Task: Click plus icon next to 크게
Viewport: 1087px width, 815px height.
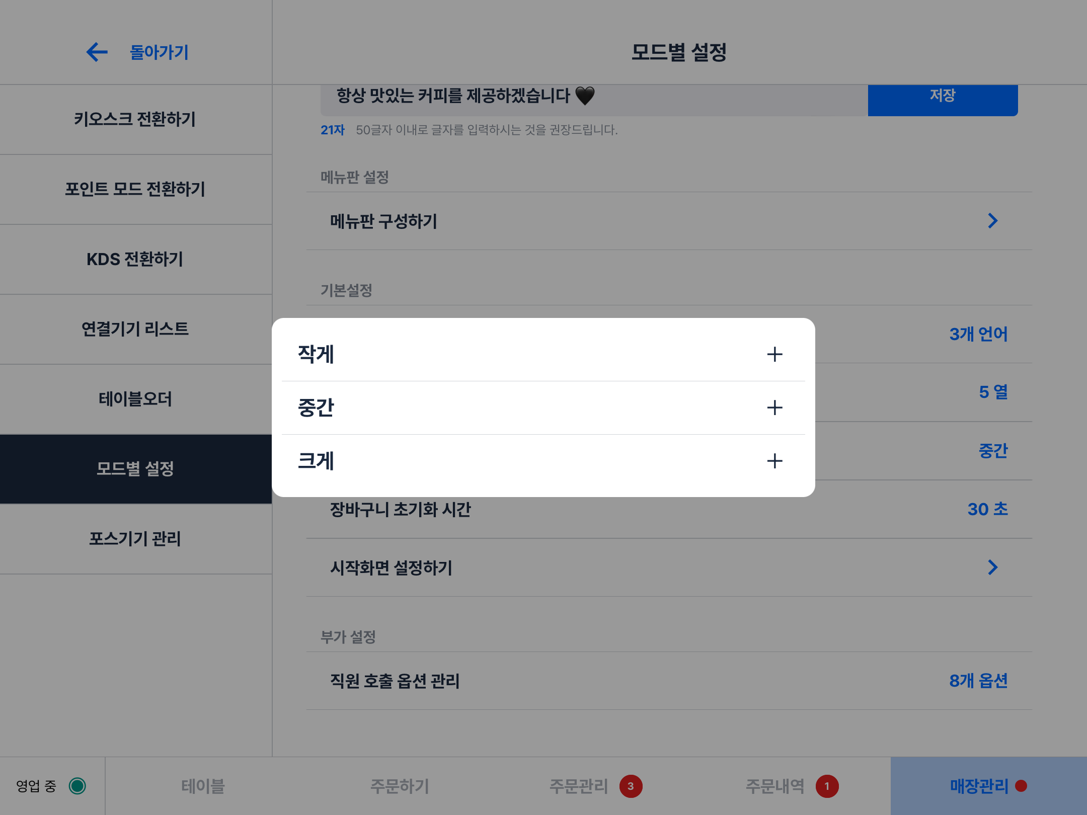Action: tap(774, 461)
